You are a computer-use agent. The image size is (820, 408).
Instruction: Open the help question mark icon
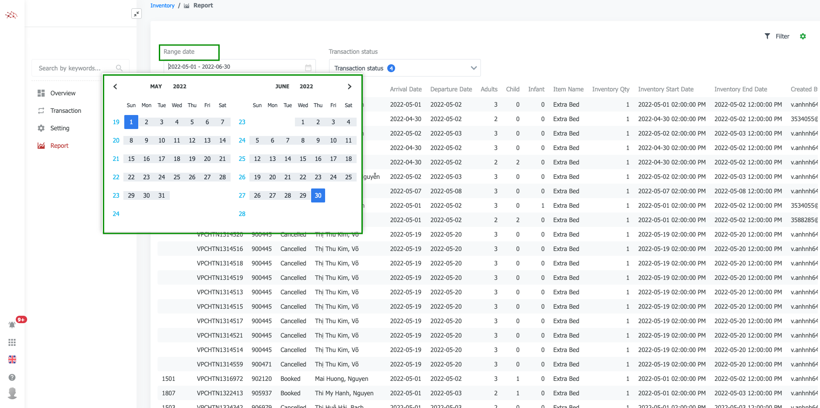(x=12, y=377)
